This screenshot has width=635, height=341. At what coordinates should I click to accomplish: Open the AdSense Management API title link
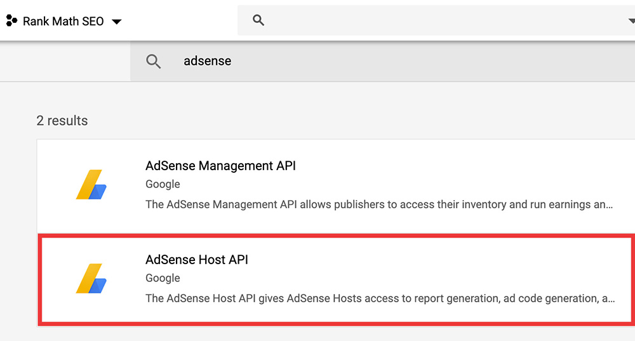click(x=220, y=166)
